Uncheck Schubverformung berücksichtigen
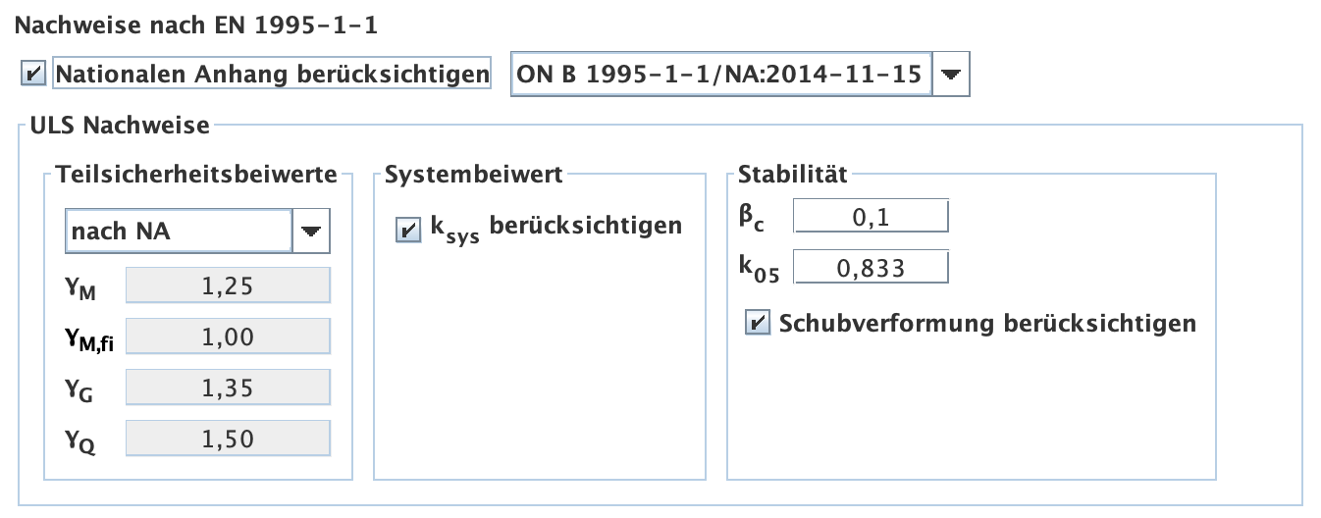Viewport: 1321px width, 518px height. coord(757,324)
